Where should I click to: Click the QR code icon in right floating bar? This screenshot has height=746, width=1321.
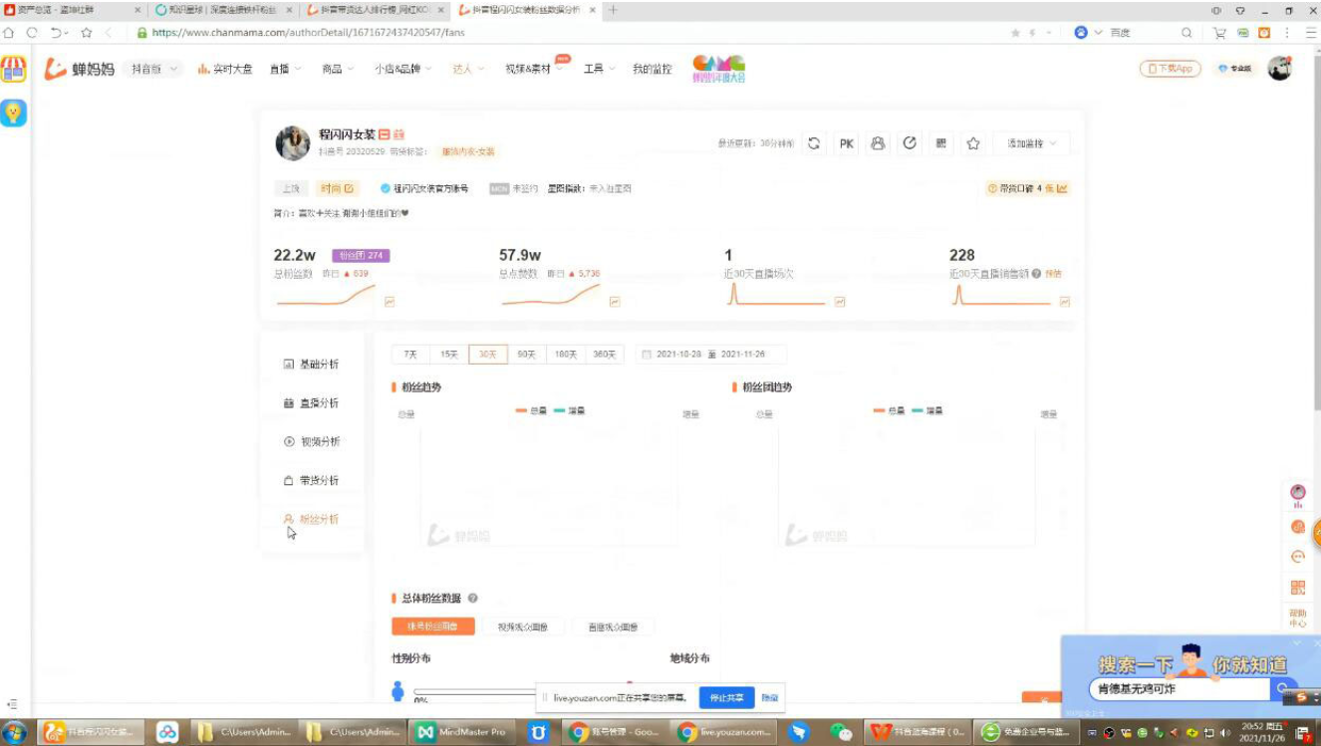[1298, 588]
